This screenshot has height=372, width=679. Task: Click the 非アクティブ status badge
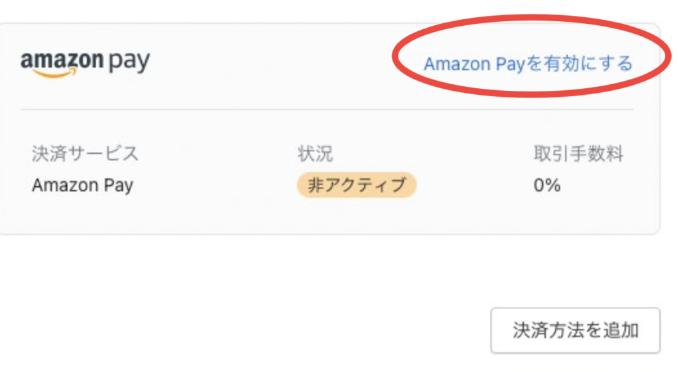(x=356, y=185)
